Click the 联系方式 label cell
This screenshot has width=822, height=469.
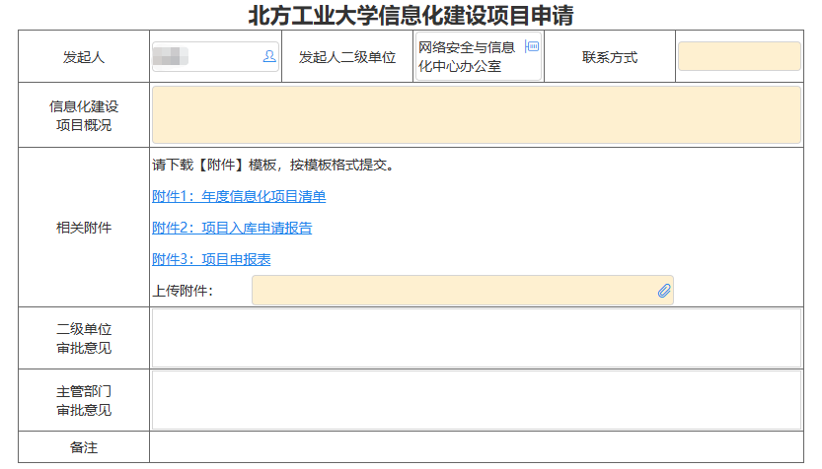pos(610,57)
